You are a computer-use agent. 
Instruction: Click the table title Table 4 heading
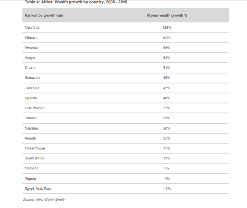tap(76, 2)
